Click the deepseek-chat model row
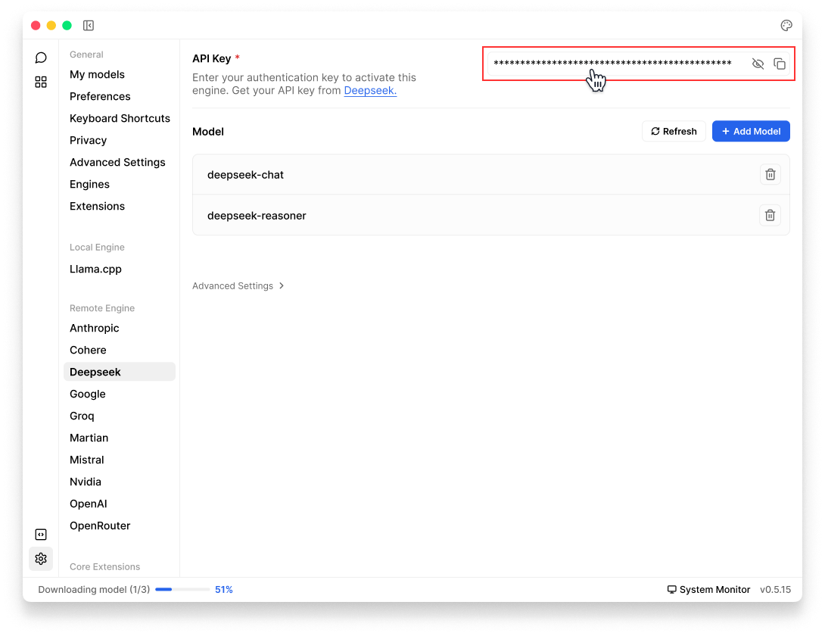This screenshot has width=825, height=636. (491, 174)
